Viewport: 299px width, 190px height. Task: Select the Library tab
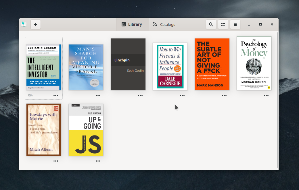(132, 24)
